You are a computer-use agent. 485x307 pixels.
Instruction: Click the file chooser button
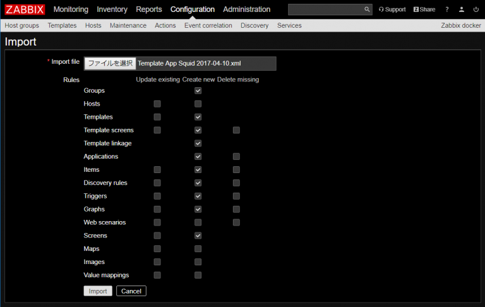click(x=110, y=63)
